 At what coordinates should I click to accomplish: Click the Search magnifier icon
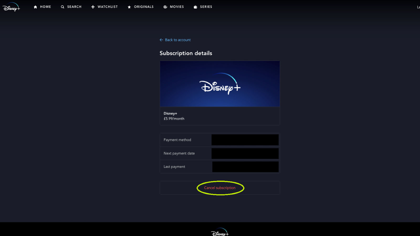click(x=62, y=7)
